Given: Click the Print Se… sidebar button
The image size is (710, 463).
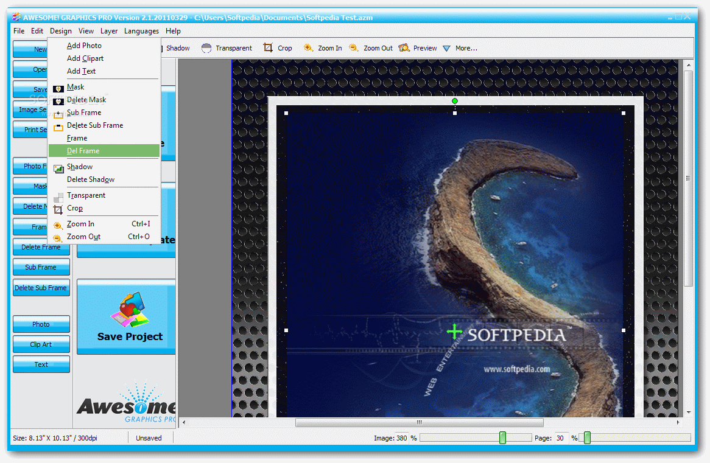Looking at the screenshot, I should pyautogui.click(x=30, y=130).
